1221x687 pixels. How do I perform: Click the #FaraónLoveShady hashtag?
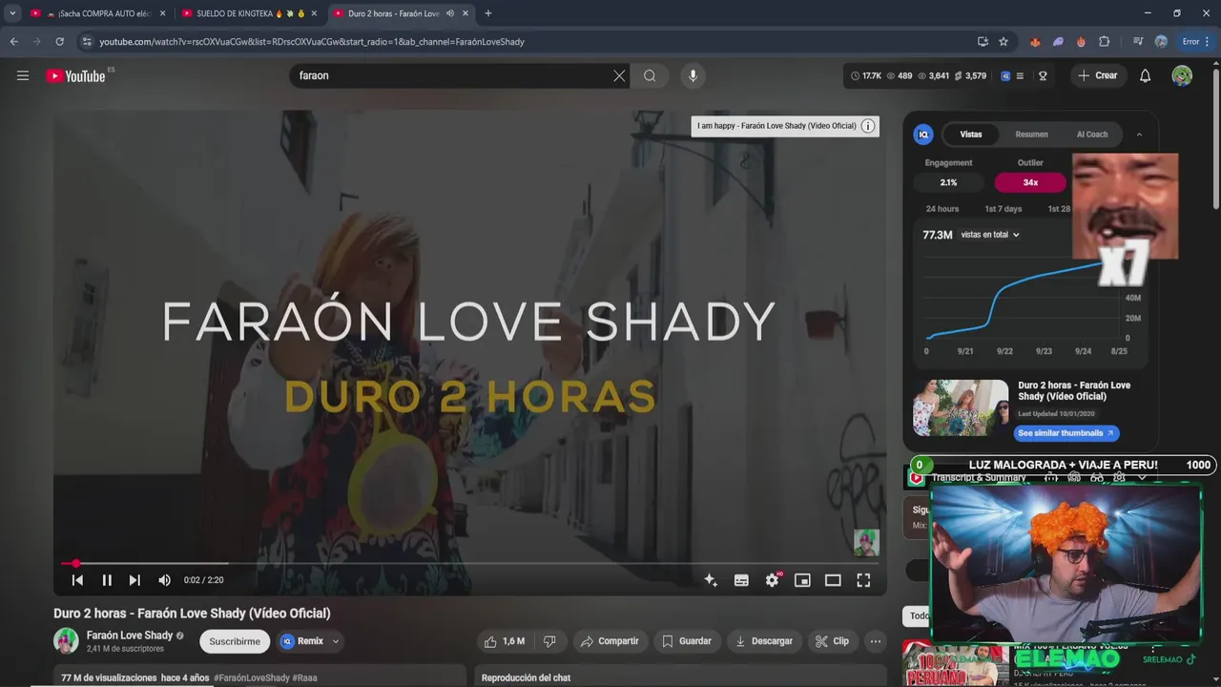252,678
